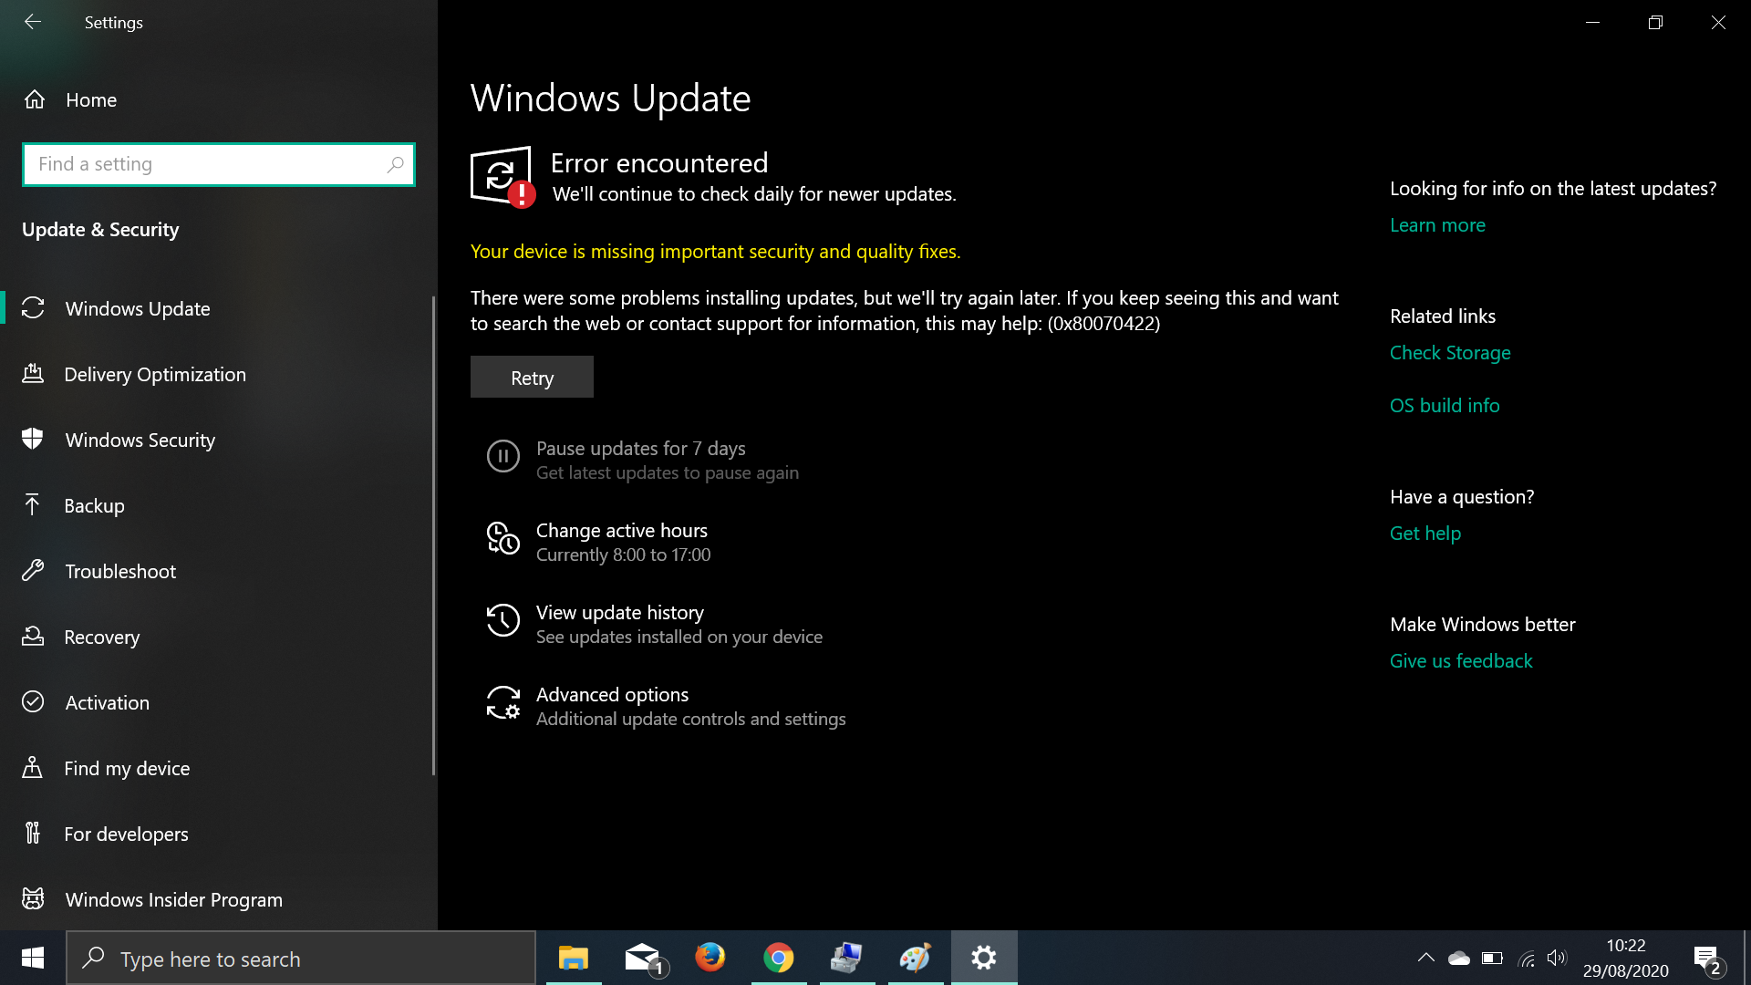Open the OS build info link

1445,406
